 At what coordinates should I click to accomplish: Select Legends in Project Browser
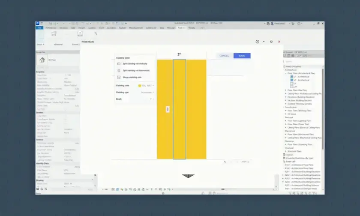(289, 155)
